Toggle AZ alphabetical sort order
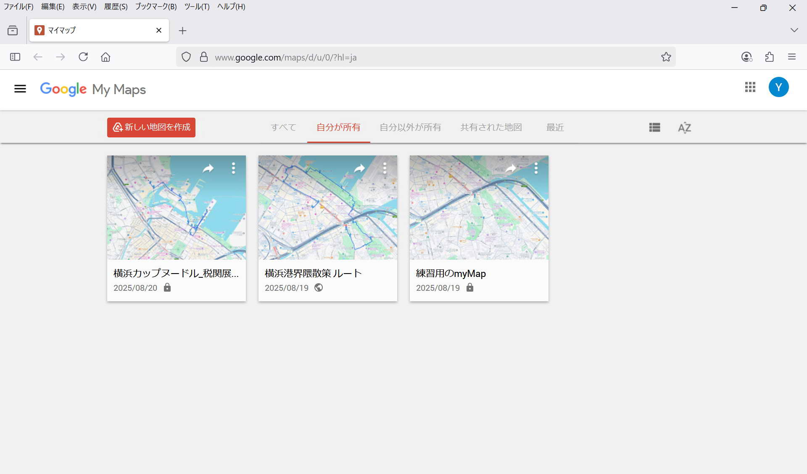The width and height of the screenshot is (807, 474). [x=684, y=127]
